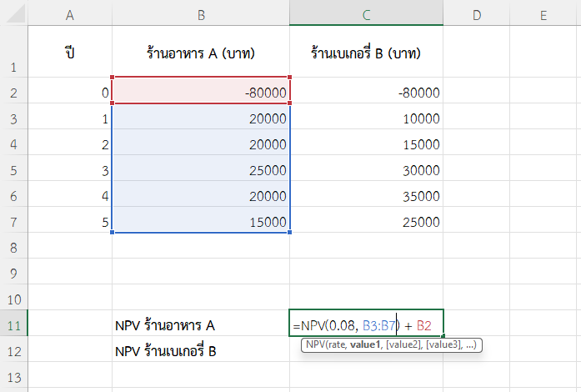
Task: Click cell B6 with 20000
Action: (201, 193)
